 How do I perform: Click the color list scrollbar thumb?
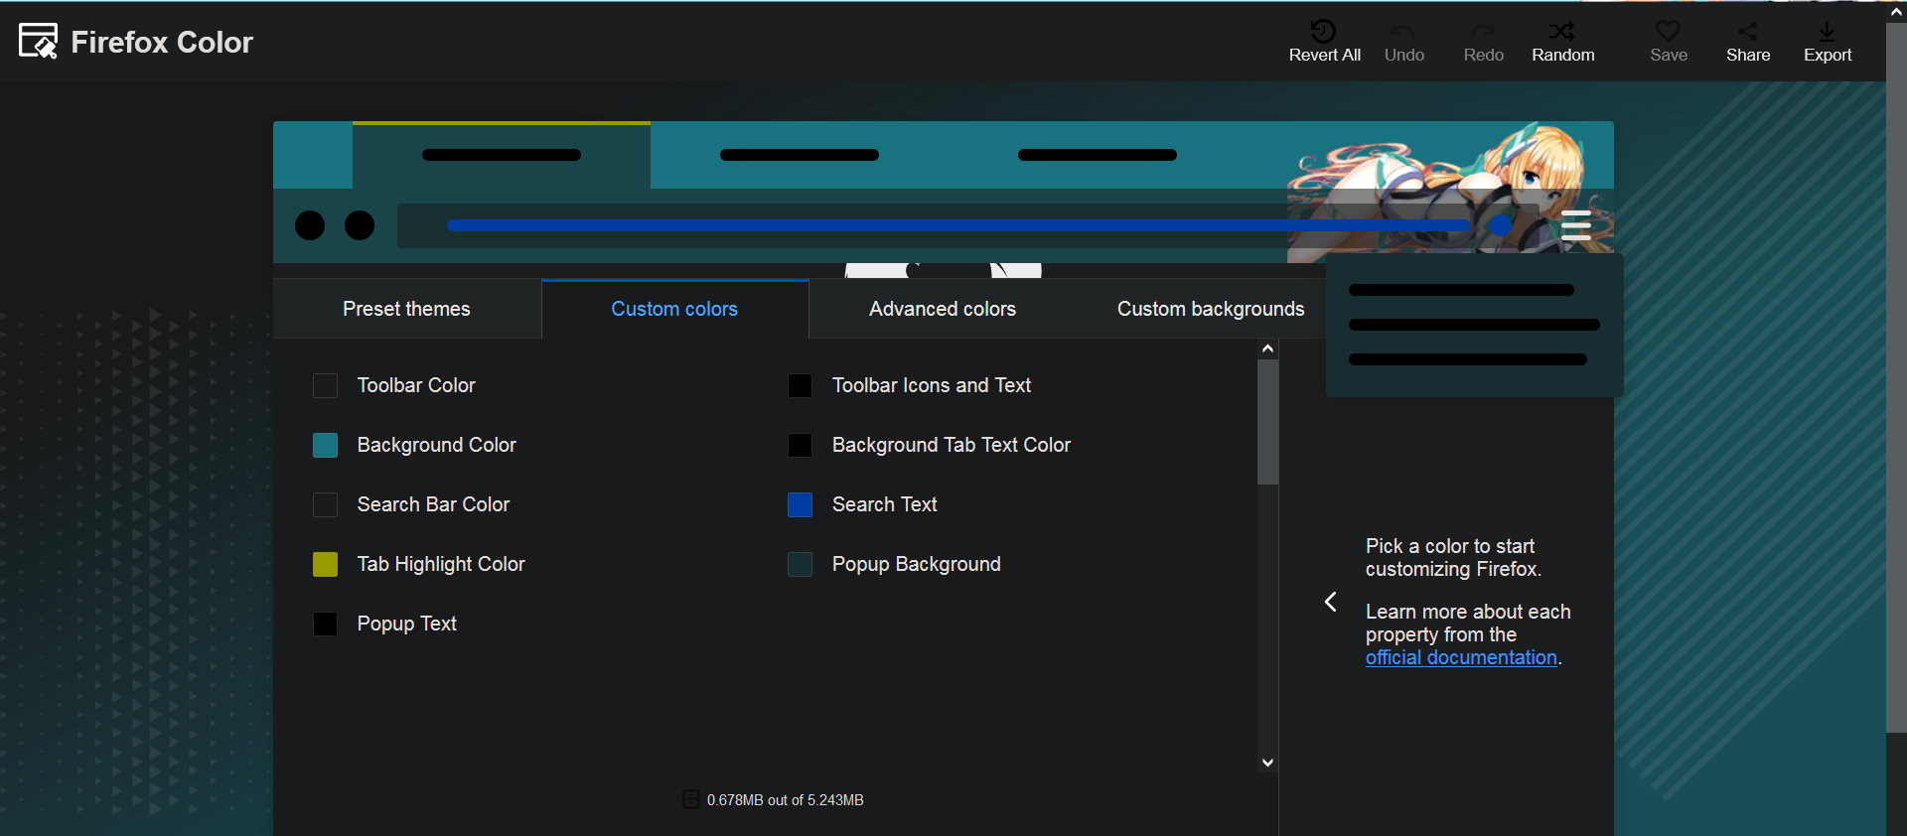1267,422
